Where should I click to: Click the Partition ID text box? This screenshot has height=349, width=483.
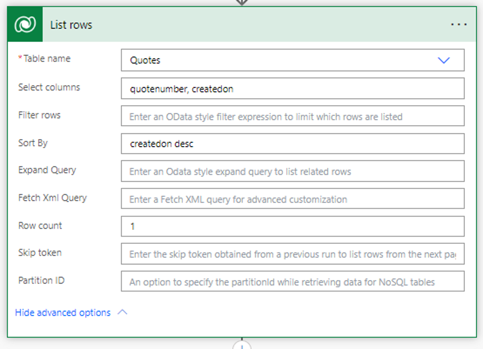pos(292,282)
